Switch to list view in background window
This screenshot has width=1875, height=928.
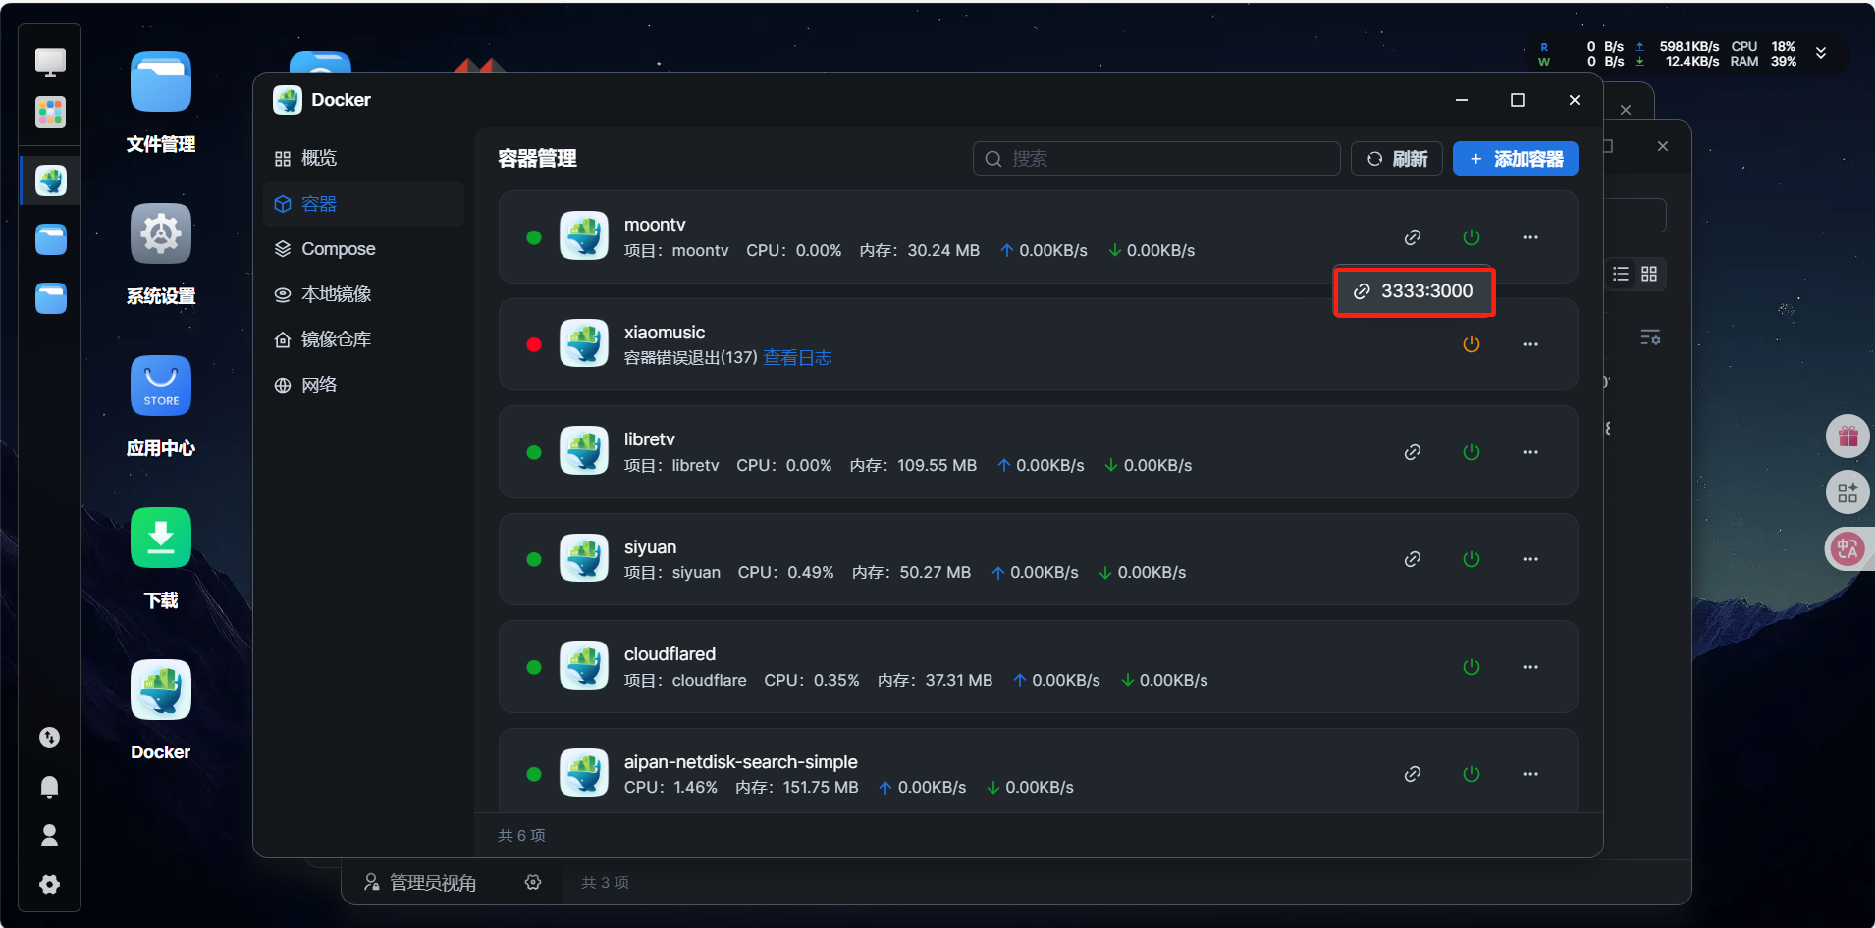coord(1621,274)
